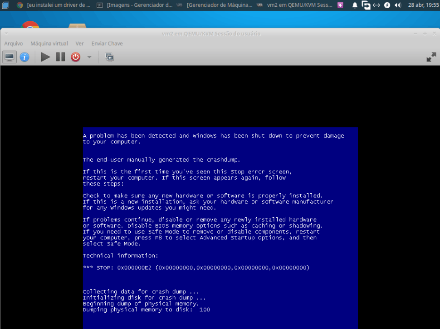Open the Enviar Chave menu
Screen dimensions: 440x329
click(107, 43)
